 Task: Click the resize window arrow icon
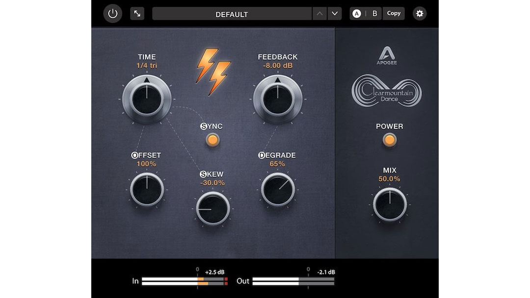[x=137, y=14]
